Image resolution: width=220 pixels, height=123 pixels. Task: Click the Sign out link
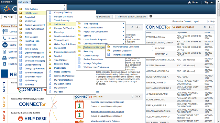(209, 2)
